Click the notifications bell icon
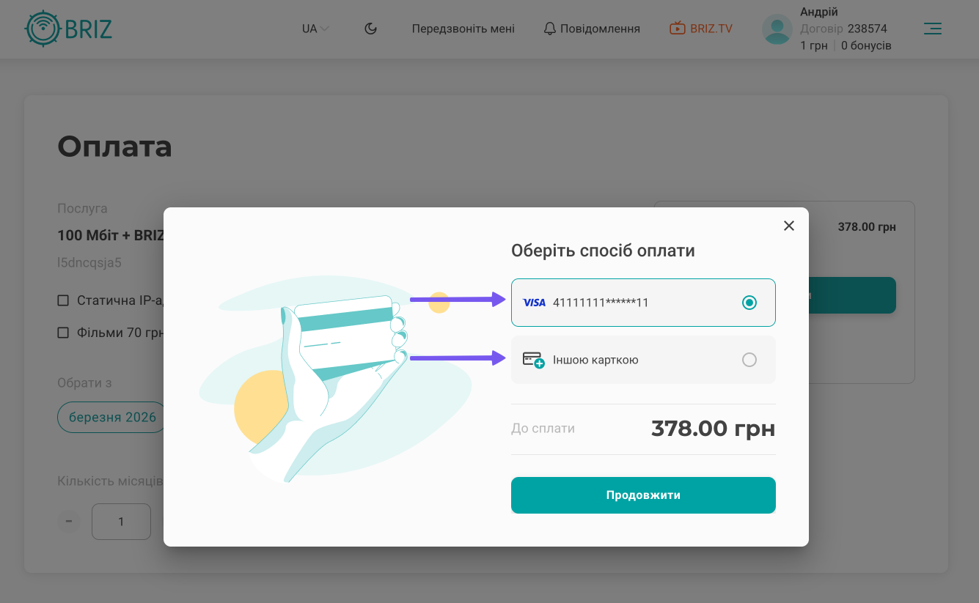The image size is (979, 603). pos(550,29)
